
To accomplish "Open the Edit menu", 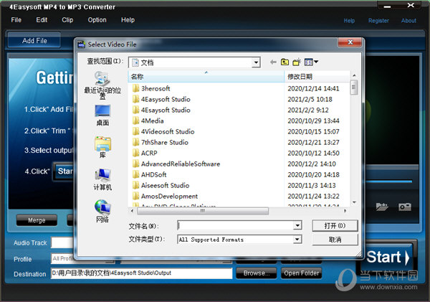I will (x=42, y=20).
